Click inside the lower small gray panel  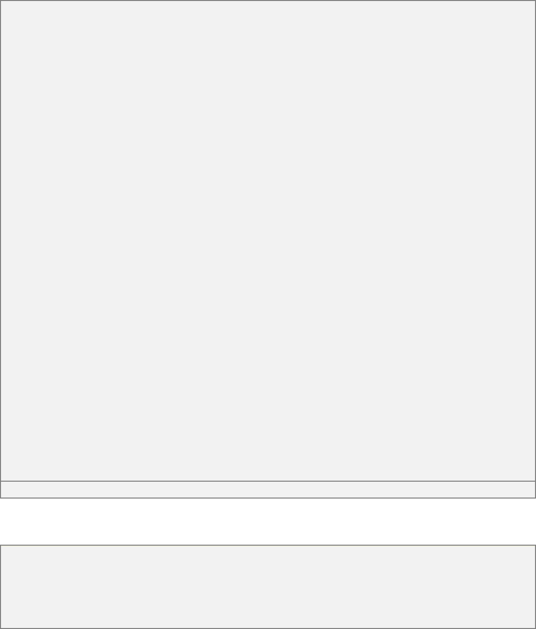(x=268, y=587)
